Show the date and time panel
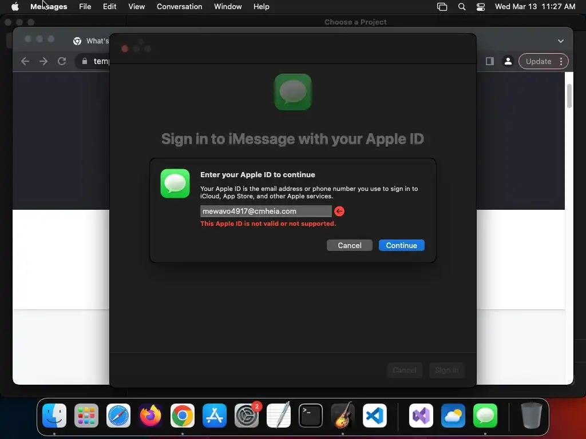The image size is (586, 439). pyautogui.click(x=535, y=6)
